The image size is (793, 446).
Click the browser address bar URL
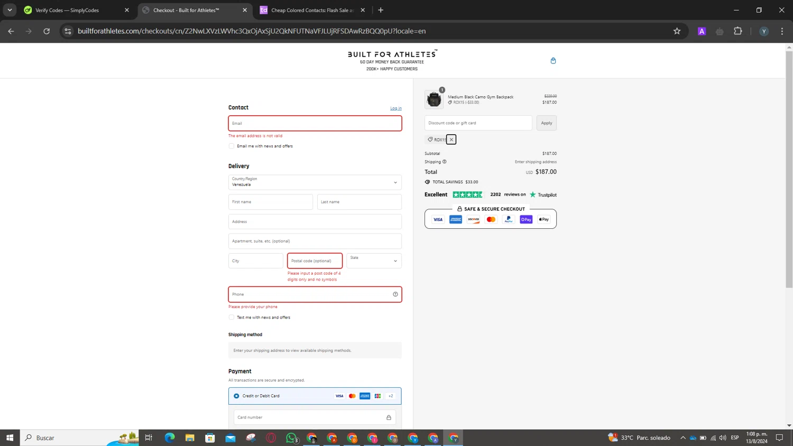click(252, 31)
